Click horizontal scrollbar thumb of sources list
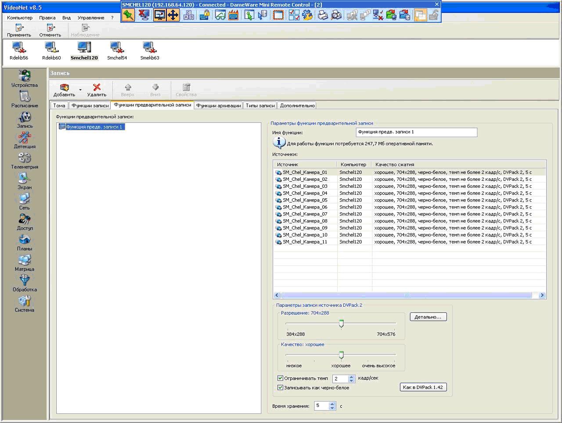The image size is (562, 423). (x=406, y=295)
